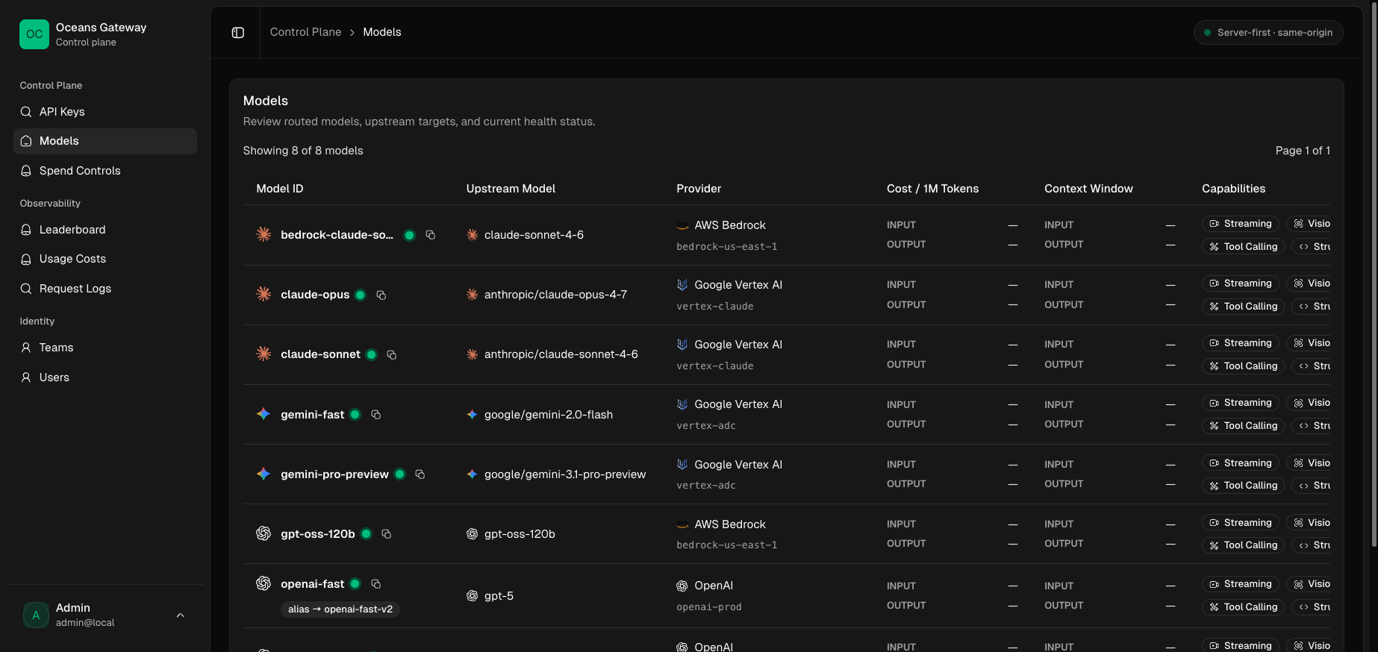Click the Upstream Model column header

511,189
